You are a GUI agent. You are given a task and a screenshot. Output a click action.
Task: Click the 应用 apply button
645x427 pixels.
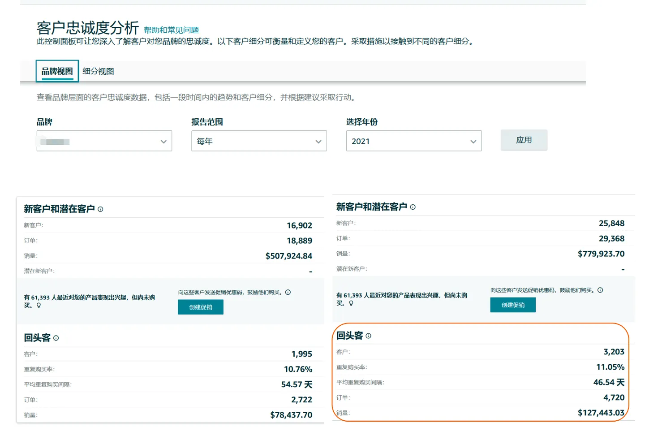[x=524, y=139]
